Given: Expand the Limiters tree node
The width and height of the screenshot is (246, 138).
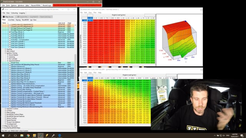Looking at the screenshot, I should [5, 110].
